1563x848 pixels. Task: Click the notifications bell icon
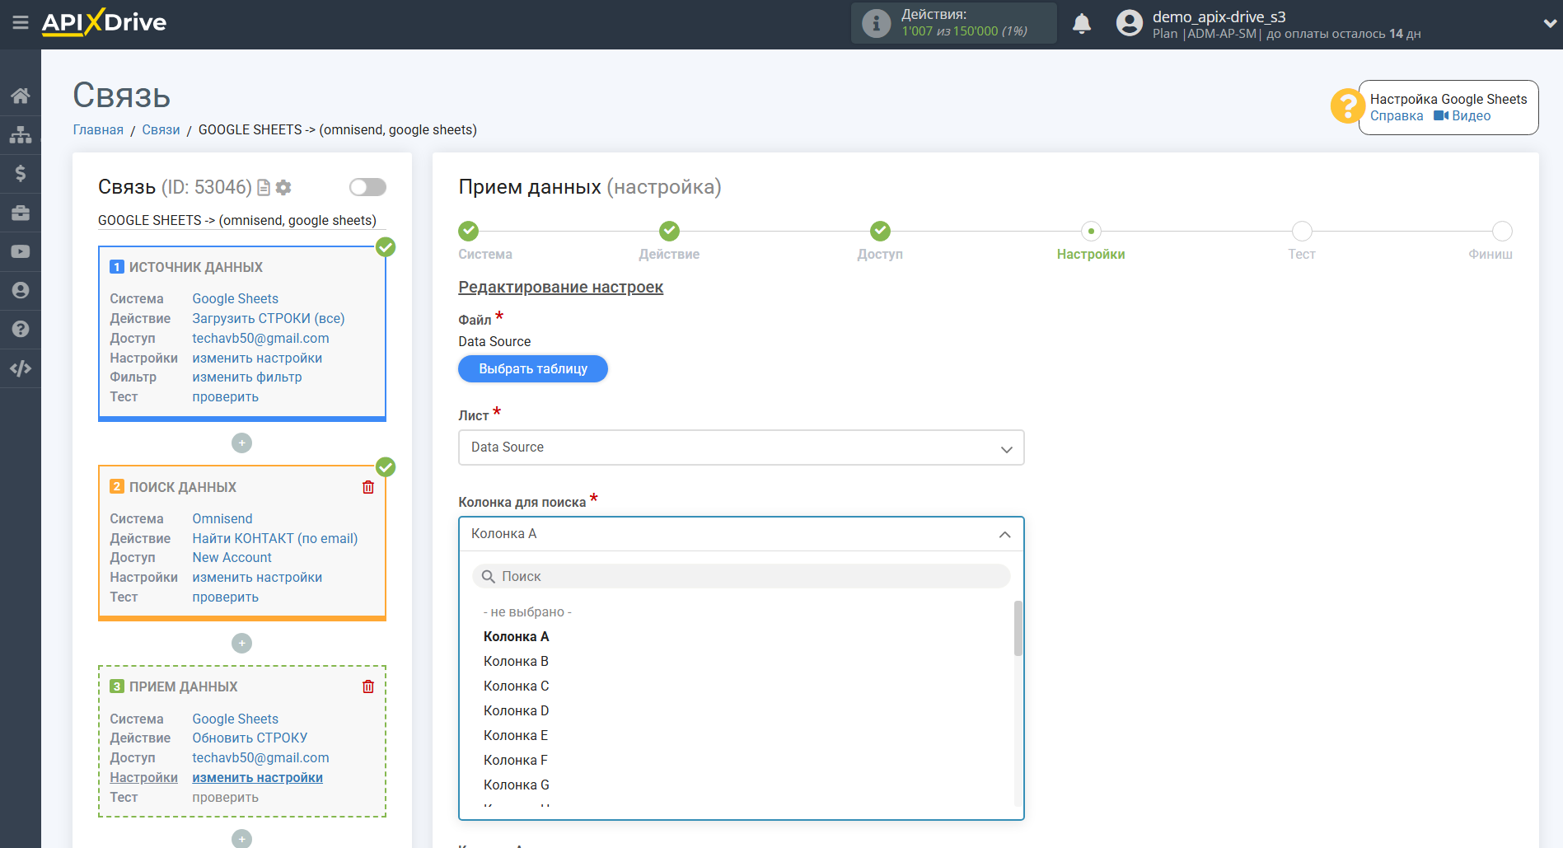1081,24
